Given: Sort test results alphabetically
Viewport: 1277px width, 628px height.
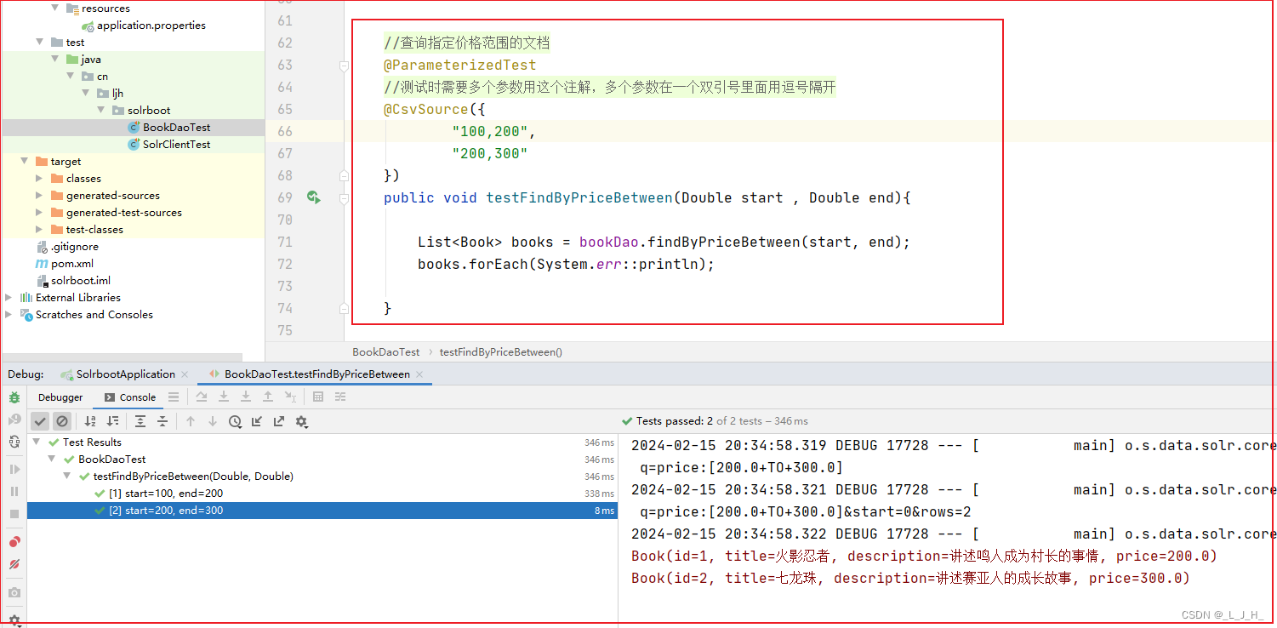Looking at the screenshot, I should pos(90,420).
